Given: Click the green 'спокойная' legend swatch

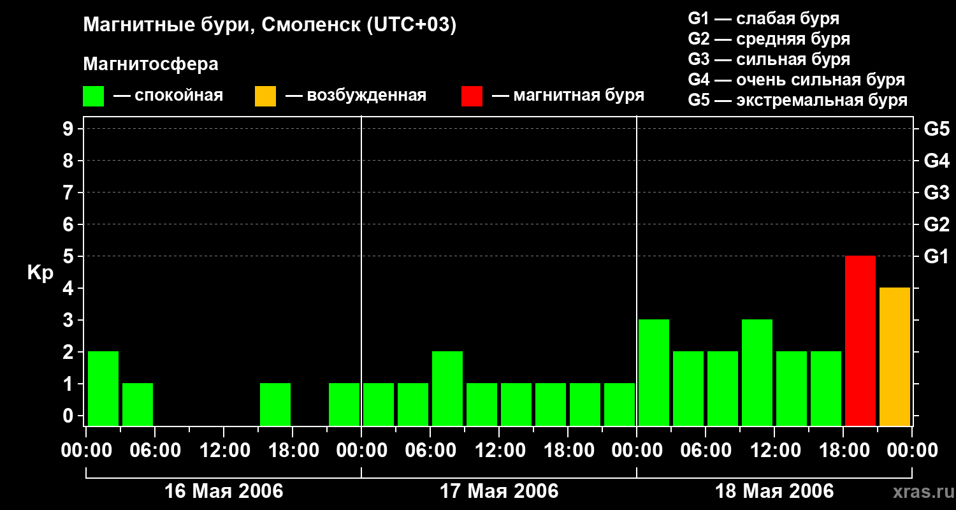Looking at the screenshot, I should [x=94, y=96].
